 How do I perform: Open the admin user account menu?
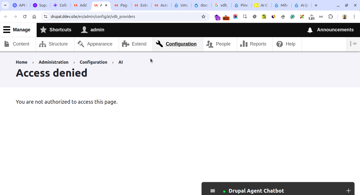pos(93,30)
